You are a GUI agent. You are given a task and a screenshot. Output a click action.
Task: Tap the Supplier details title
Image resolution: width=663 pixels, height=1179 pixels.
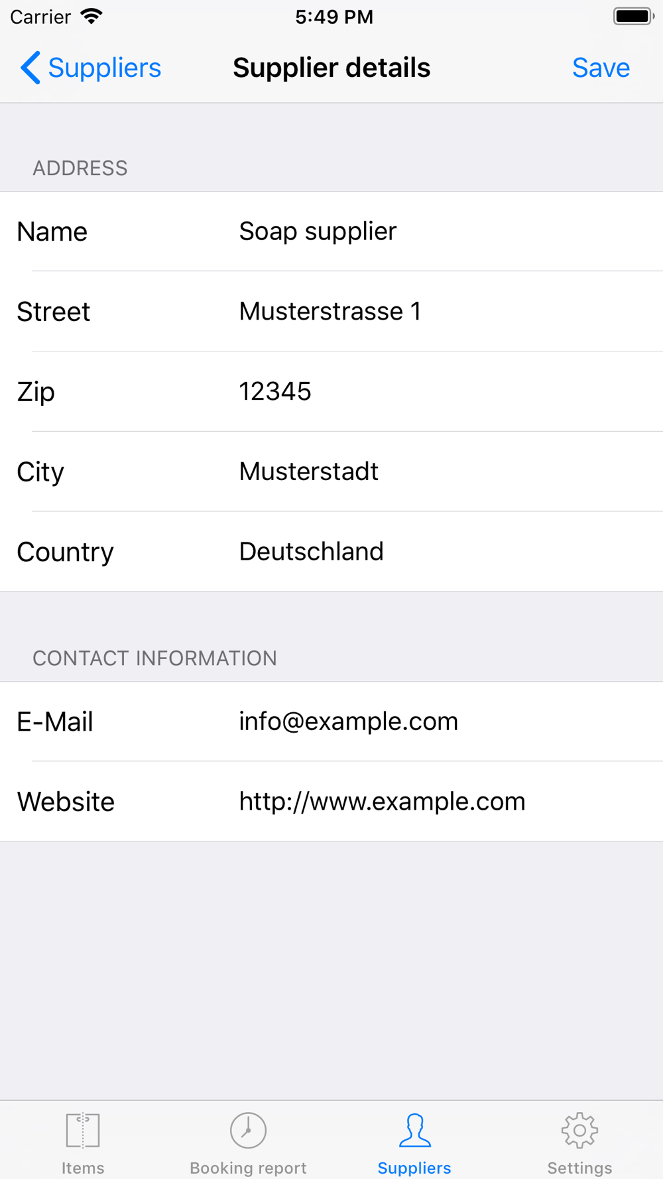point(331,68)
